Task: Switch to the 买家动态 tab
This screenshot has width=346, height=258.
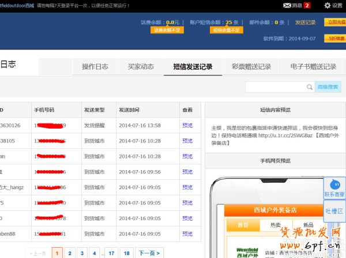Action: [140, 67]
